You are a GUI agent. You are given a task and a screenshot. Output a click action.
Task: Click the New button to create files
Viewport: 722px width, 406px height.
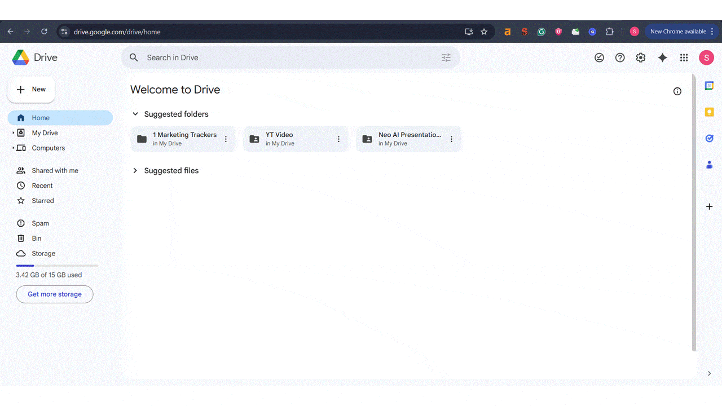[31, 89]
